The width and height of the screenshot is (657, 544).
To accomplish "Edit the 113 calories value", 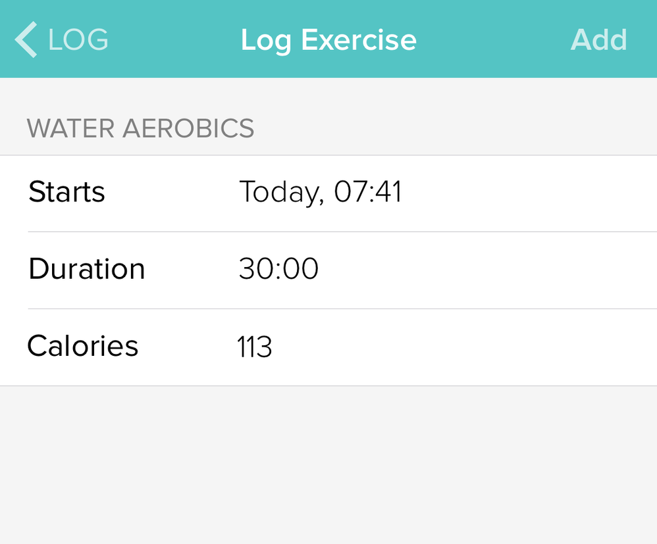I will click(254, 347).
